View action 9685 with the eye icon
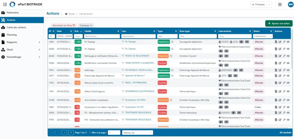The width and height of the screenshot is (294, 139). pyautogui.click(x=288, y=63)
